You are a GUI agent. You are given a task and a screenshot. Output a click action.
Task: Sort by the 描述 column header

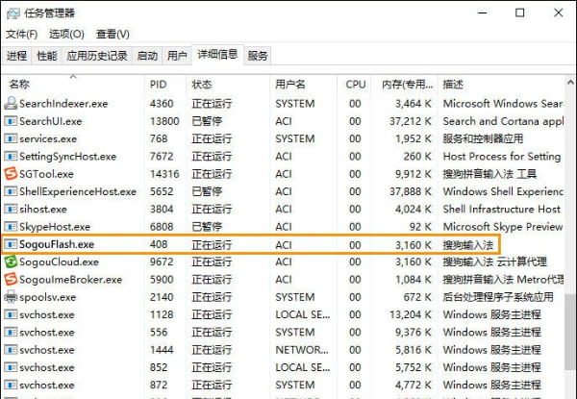(x=501, y=85)
